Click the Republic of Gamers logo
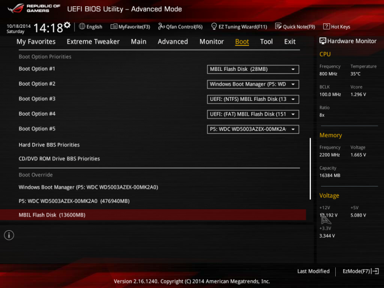The image size is (384, 288). click(34, 9)
